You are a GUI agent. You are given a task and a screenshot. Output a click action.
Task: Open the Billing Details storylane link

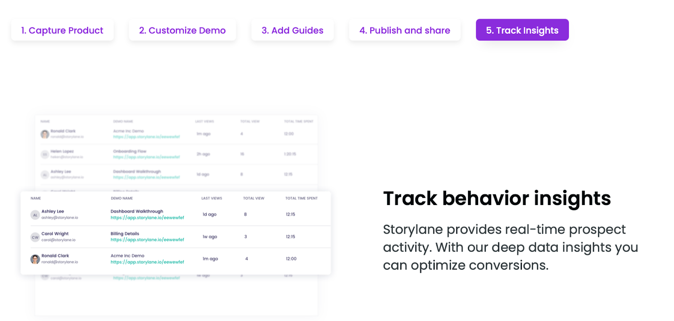pyautogui.click(x=147, y=240)
